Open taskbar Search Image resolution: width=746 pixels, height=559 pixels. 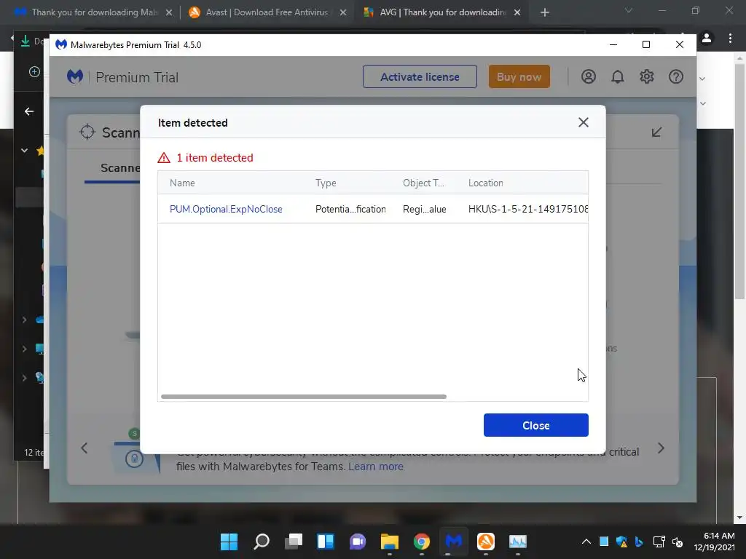(x=262, y=542)
